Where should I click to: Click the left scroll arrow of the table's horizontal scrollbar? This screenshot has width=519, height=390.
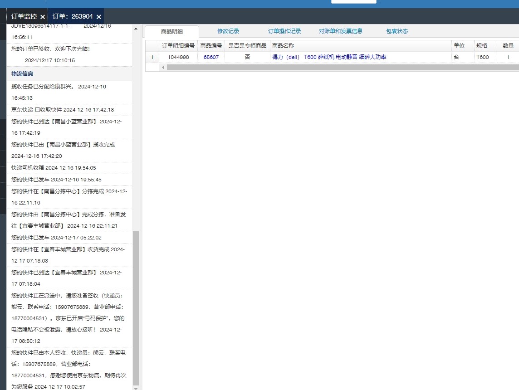[162, 68]
